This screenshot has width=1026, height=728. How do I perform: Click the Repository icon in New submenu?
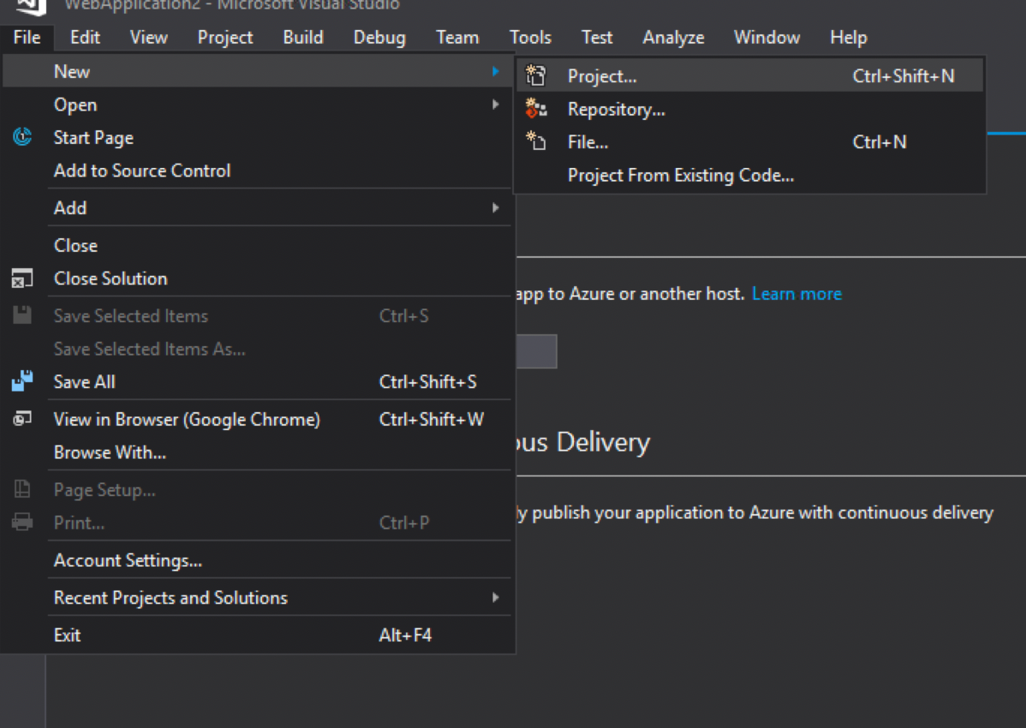pyautogui.click(x=536, y=110)
